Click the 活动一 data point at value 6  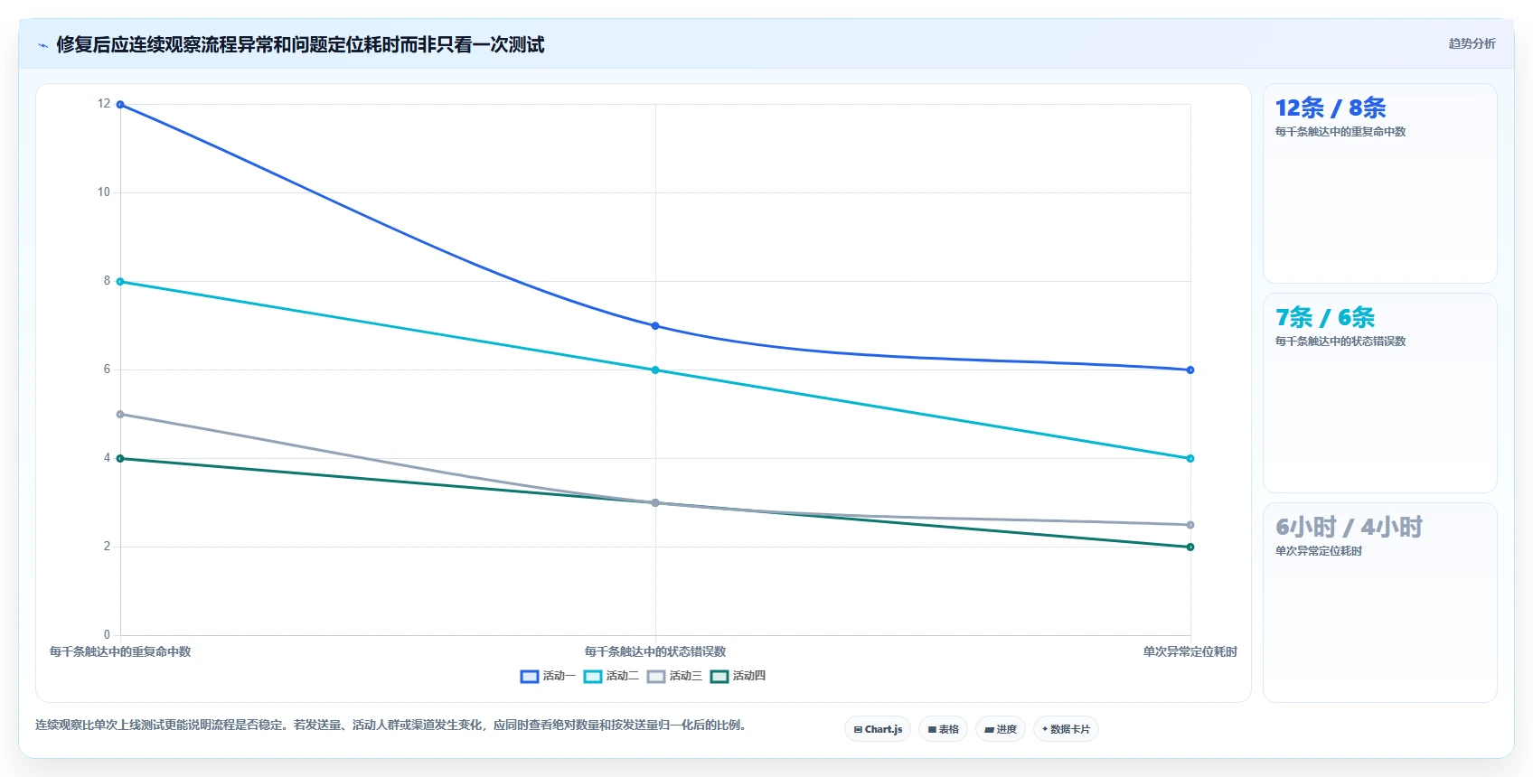pyautogui.click(x=1190, y=370)
